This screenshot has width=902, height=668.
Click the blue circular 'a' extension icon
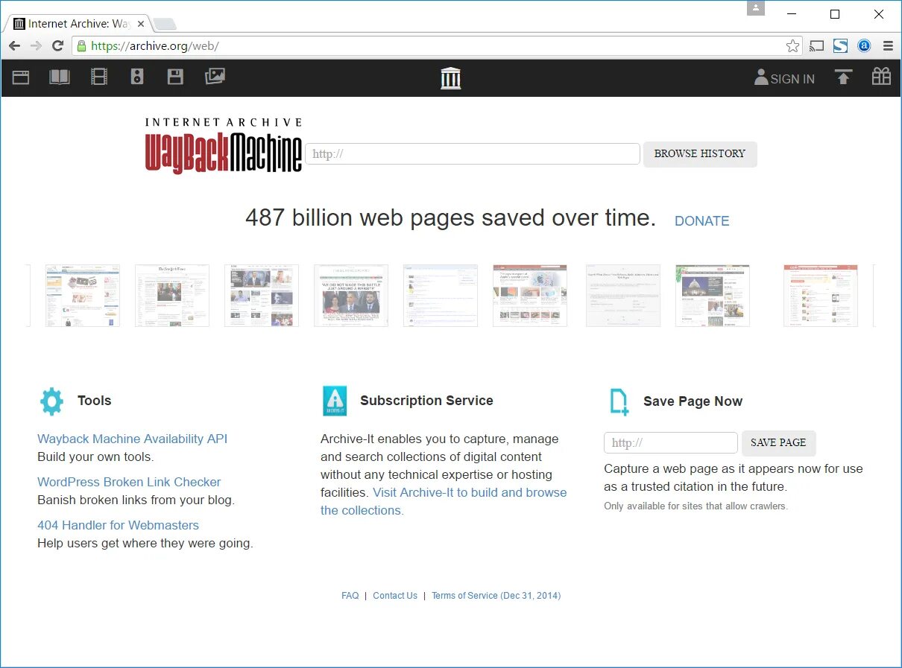tap(864, 46)
